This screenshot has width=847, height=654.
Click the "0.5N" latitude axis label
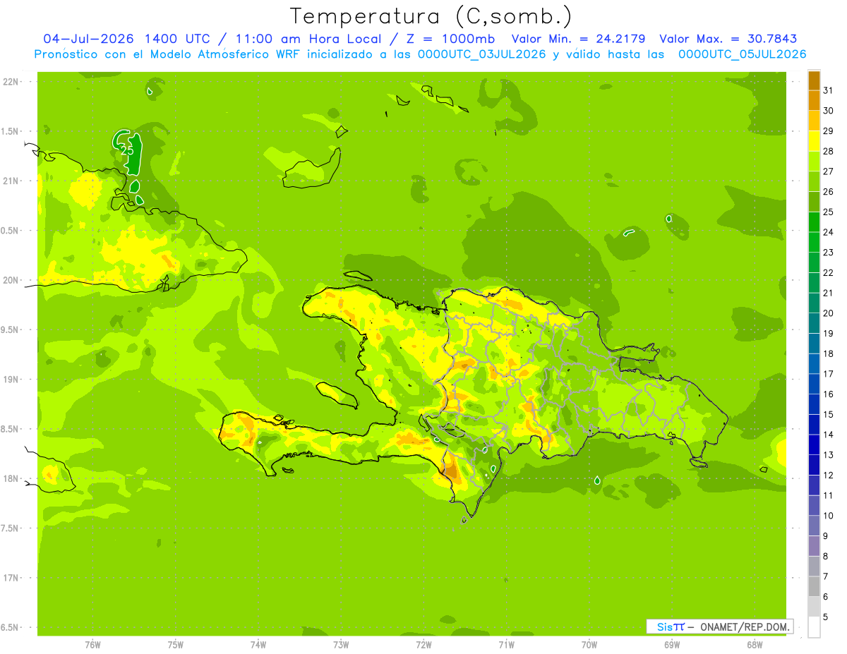11,231
